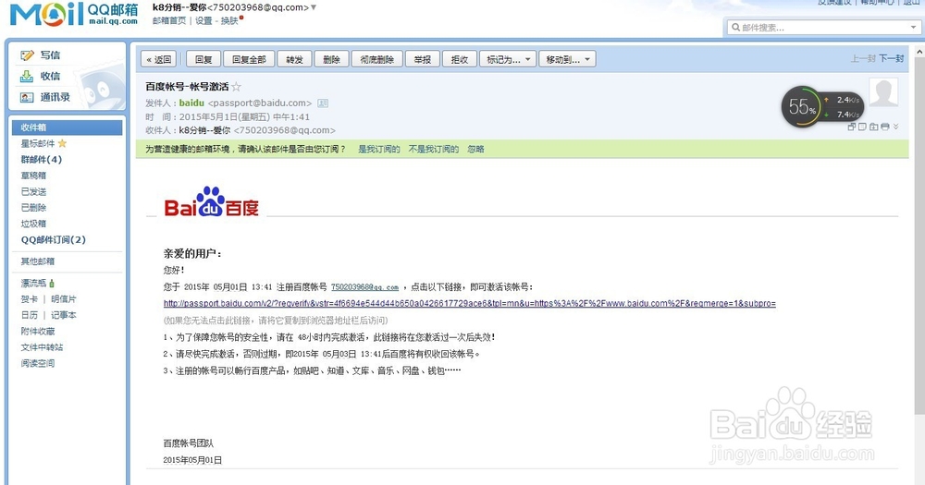The width and height of the screenshot is (925, 485).
Task: Click the save-to-folder icon near print
Action: [x=874, y=127]
